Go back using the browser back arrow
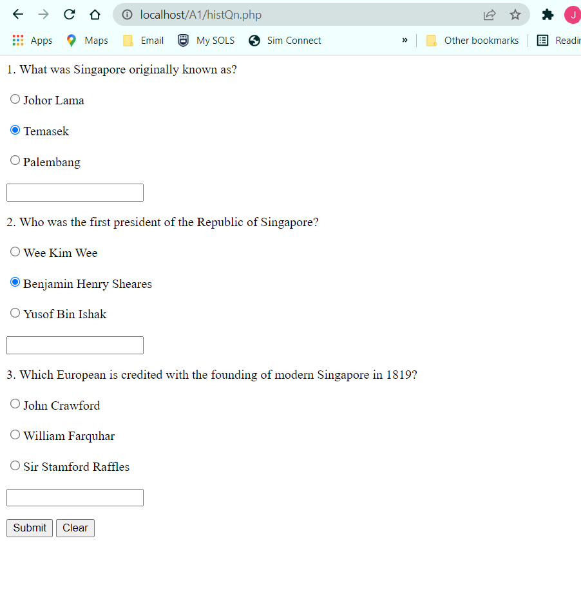581x601 pixels. click(x=18, y=15)
